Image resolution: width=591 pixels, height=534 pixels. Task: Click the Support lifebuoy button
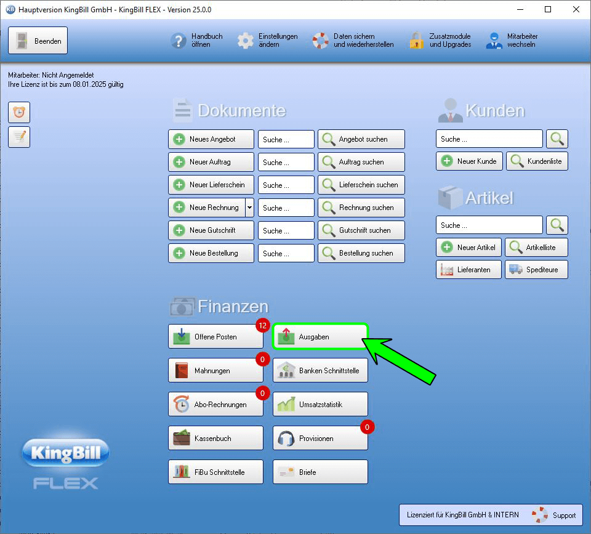pos(553,515)
